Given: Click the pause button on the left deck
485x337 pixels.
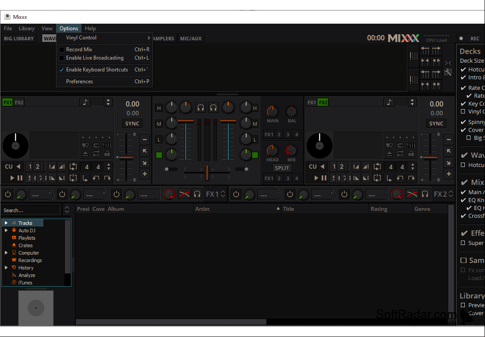Looking at the screenshot, I should click(20, 178).
